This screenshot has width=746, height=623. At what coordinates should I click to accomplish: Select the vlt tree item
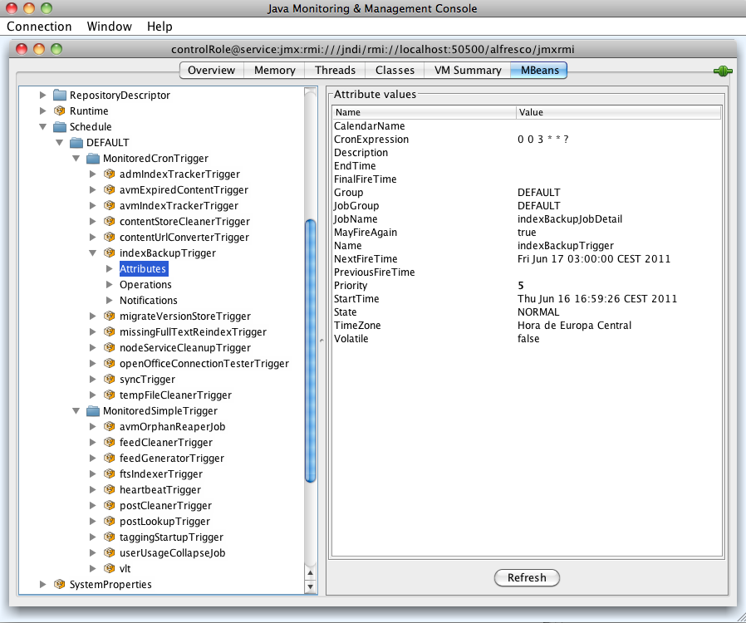coord(125,568)
